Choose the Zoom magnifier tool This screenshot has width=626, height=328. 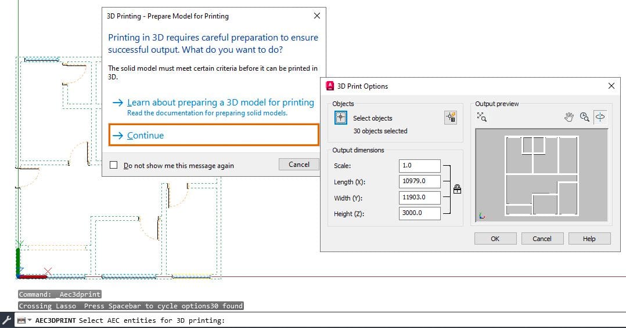pyautogui.click(x=584, y=117)
